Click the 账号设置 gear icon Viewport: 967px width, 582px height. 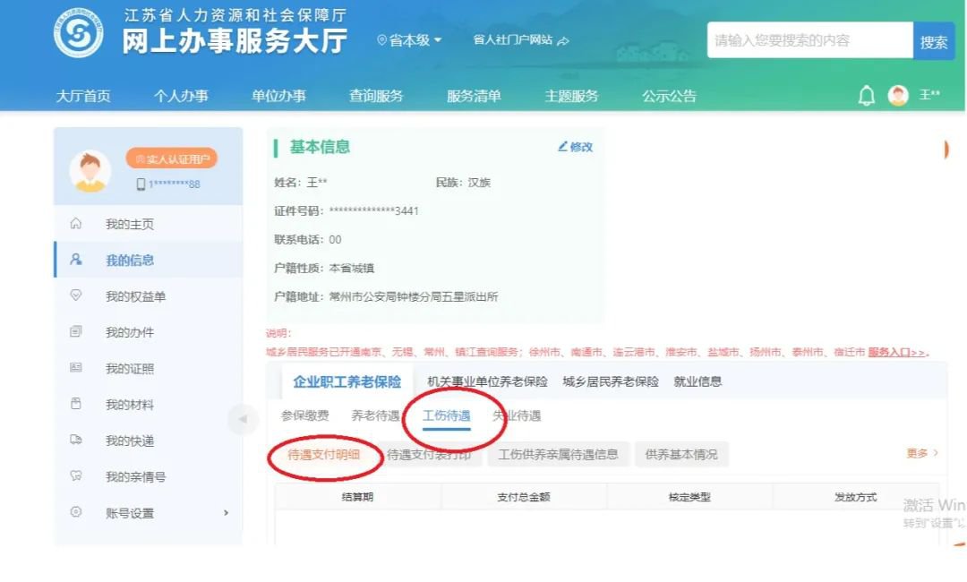[76, 513]
